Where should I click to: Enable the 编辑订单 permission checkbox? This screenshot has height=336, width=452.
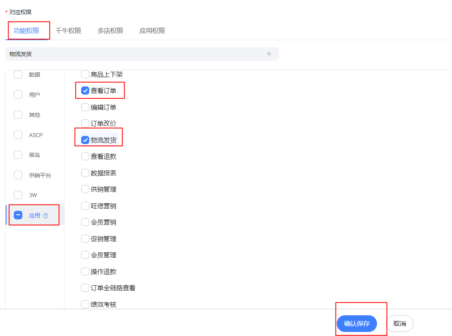click(85, 107)
